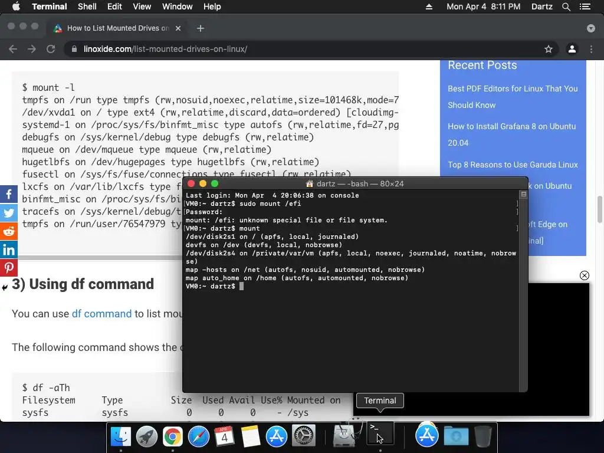Share the article on Facebook

tap(8, 194)
